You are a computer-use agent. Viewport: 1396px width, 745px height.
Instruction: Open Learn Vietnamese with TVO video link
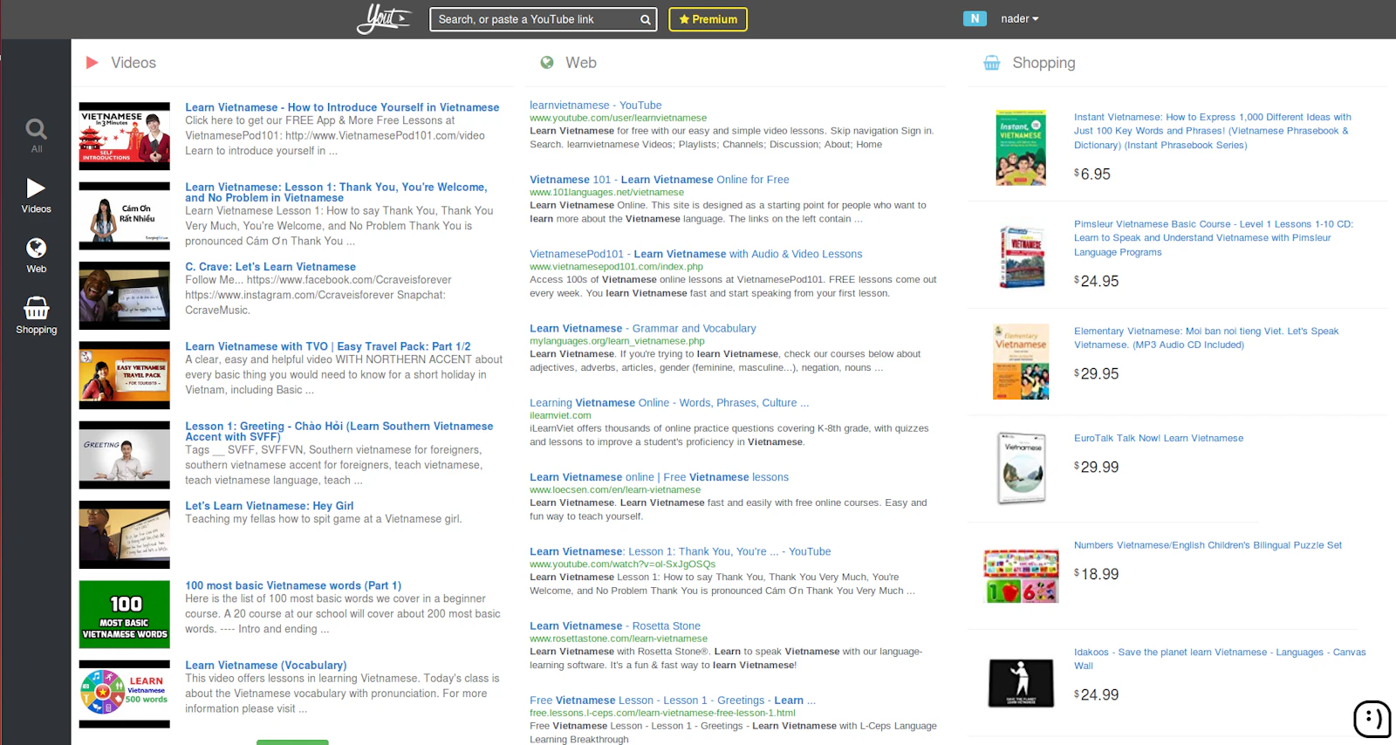tap(327, 346)
